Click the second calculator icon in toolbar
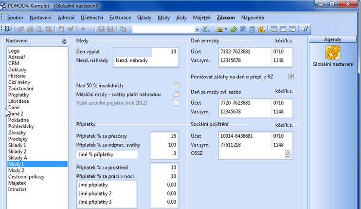Screen dimensions: 361x209 [252, 29]
